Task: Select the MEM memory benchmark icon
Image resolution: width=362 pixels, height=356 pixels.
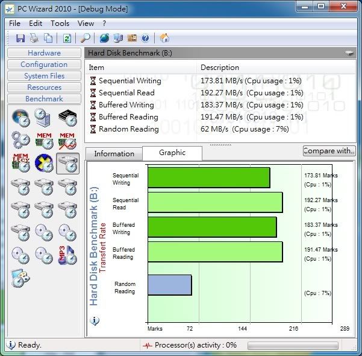Action: coord(45,141)
